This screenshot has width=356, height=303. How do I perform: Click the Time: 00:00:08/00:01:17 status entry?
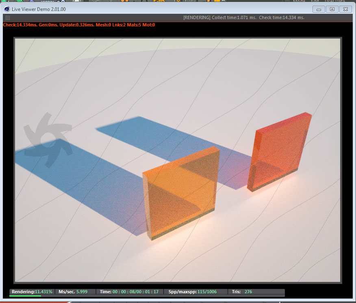129,292
